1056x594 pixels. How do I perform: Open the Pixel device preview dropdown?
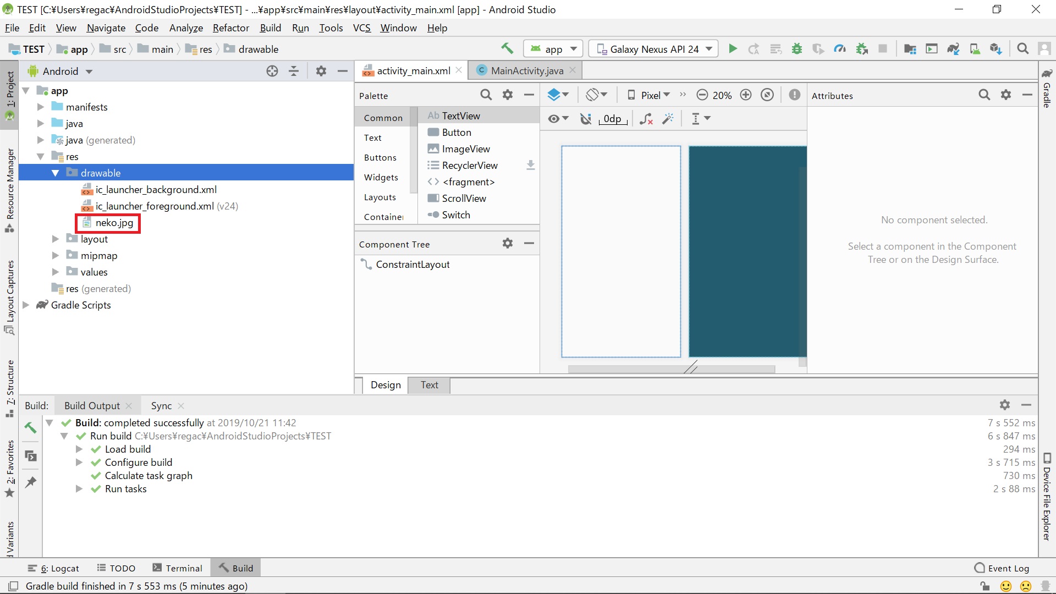click(649, 95)
